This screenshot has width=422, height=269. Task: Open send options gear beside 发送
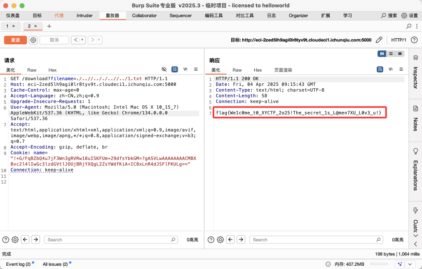33,40
